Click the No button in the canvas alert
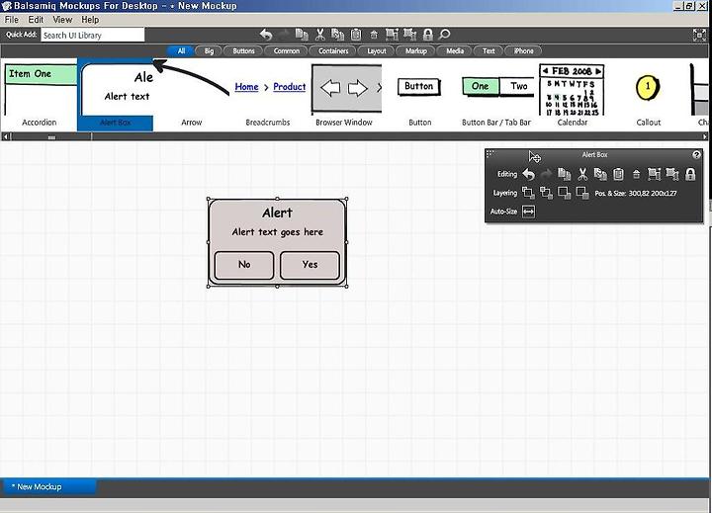712x513 pixels. 244,265
